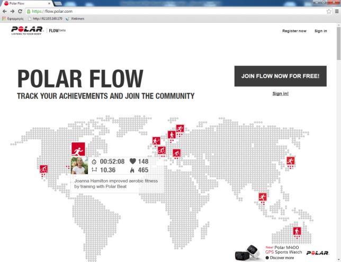The height and width of the screenshot is (262, 341).
Task: Open a new browser tab
Action: [x=58, y=3]
